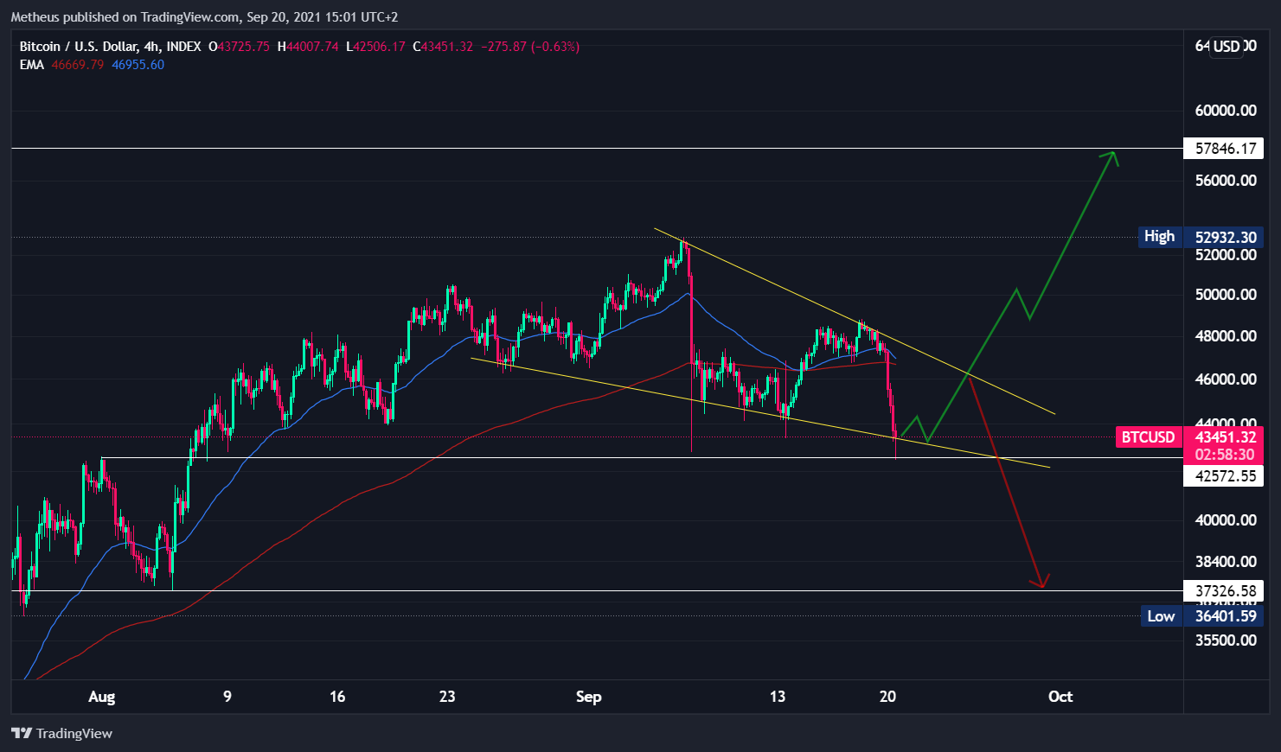Image resolution: width=1281 pixels, height=752 pixels.
Task: Click the TradingView logo icon
Action: pyautogui.click(x=22, y=733)
